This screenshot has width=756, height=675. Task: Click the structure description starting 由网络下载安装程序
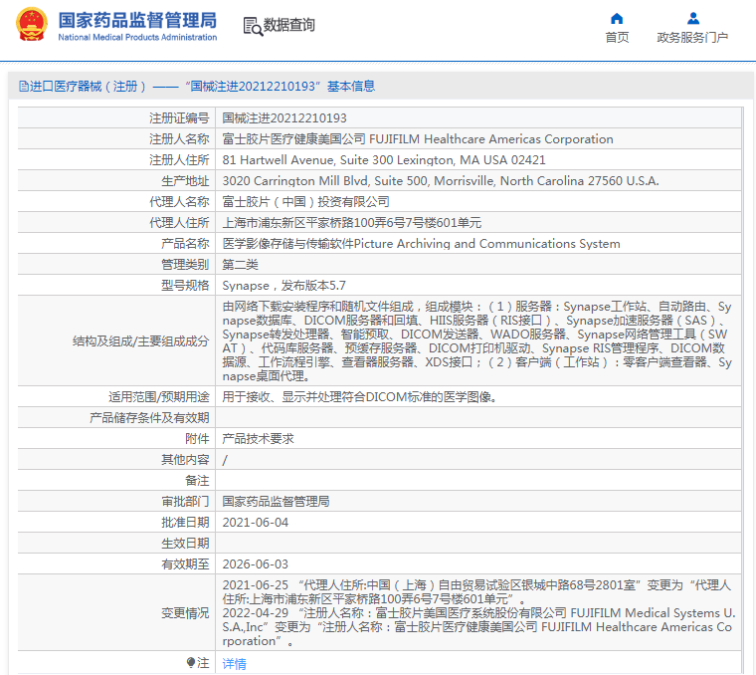477,341
